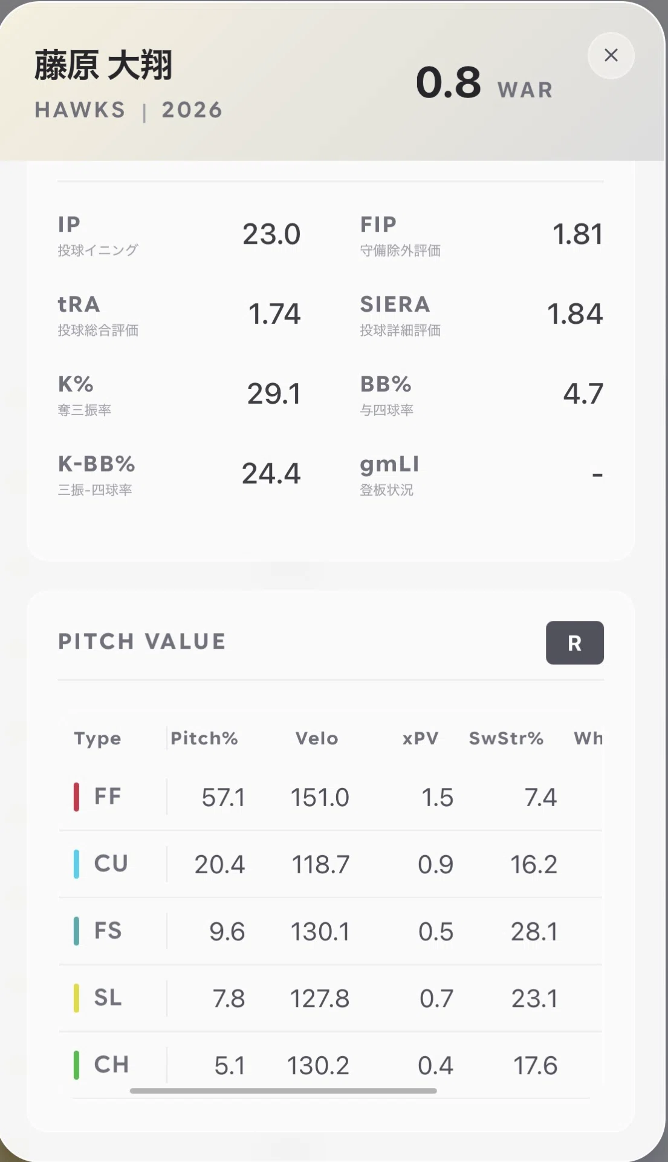Screen dimensions: 668x1162
Task: Click the PITCH VALUE section heading
Action: (142, 642)
